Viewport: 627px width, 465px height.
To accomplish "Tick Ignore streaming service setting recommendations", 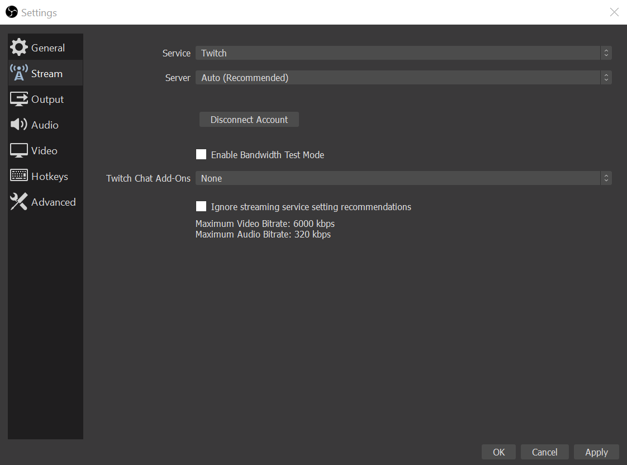I will tap(201, 207).
